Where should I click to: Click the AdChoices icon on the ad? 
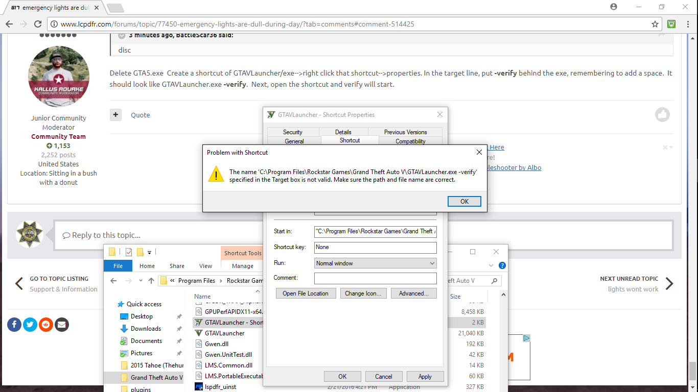pyautogui.click(x=526, y=338)
